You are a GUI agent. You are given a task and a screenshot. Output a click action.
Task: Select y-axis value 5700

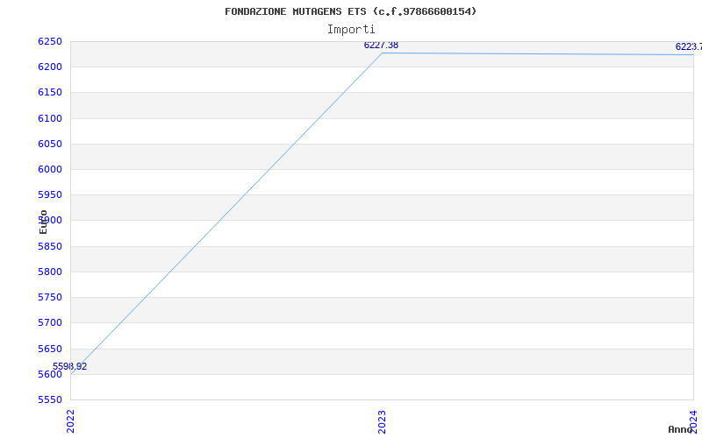tap(50, 322)
